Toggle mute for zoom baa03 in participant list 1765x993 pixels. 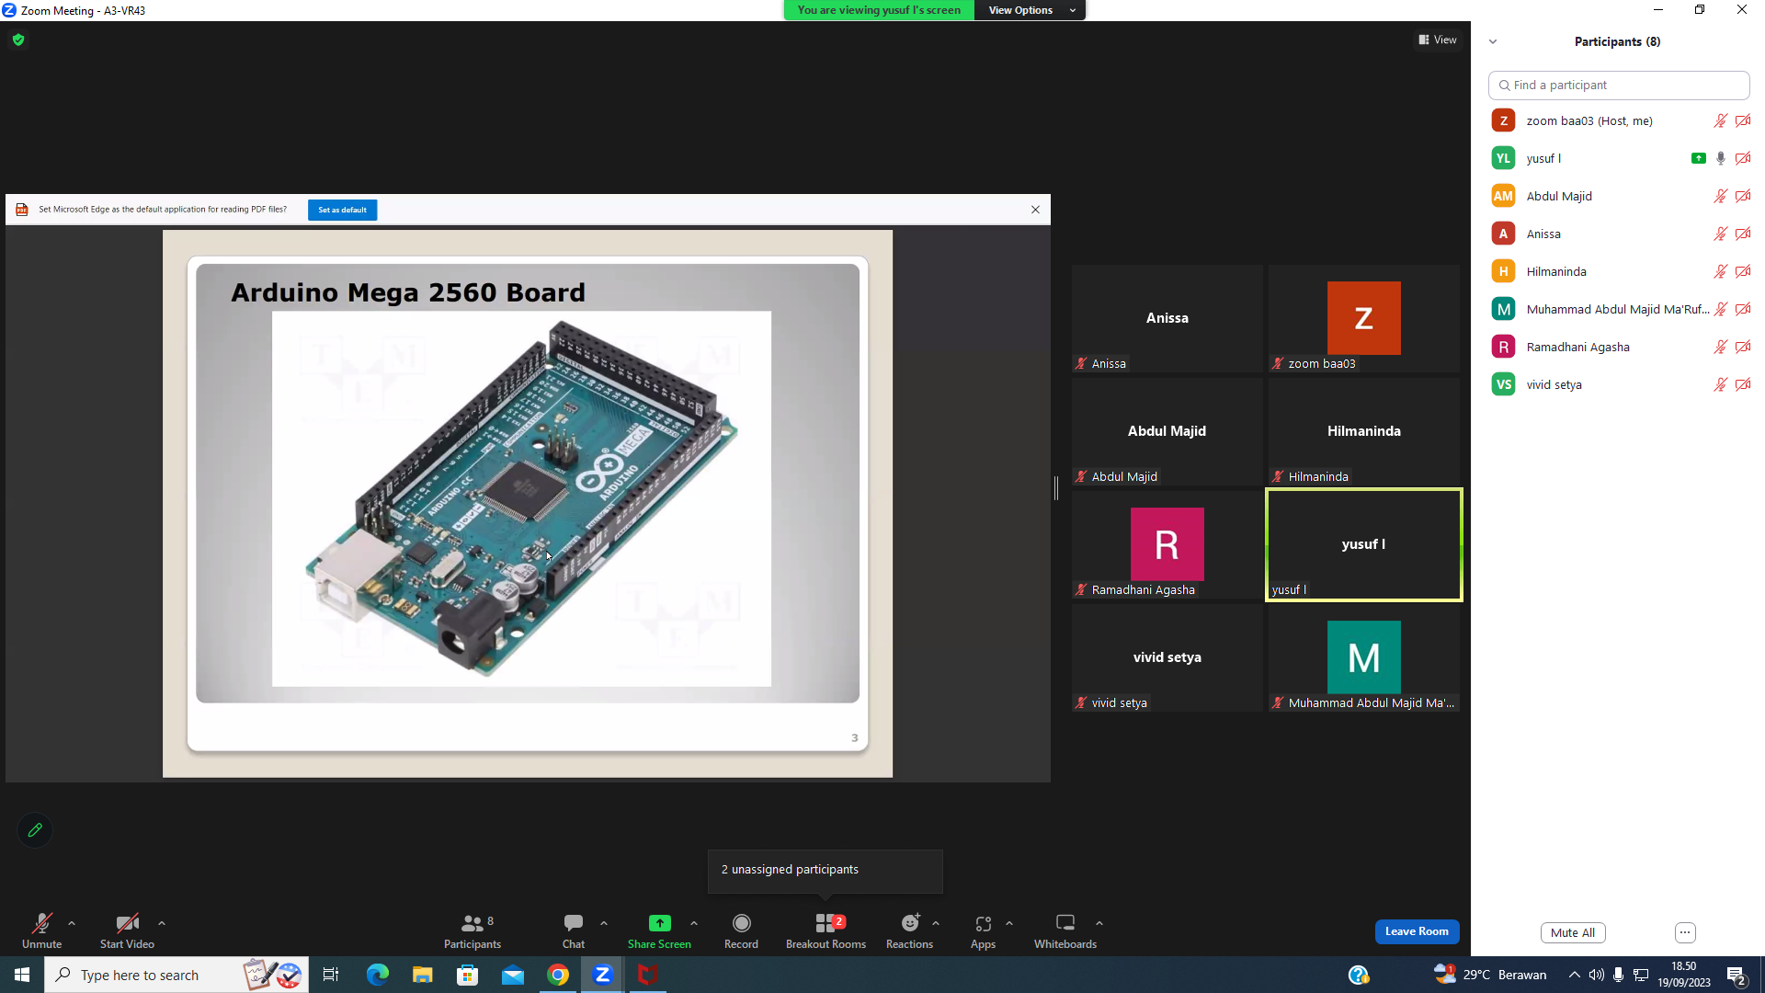click(1720, 120)
